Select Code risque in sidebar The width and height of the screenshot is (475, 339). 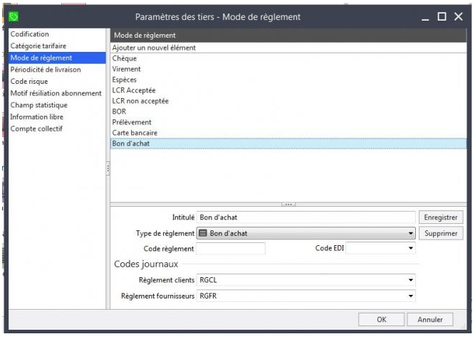pyautogui.click(x=29, y=81)
